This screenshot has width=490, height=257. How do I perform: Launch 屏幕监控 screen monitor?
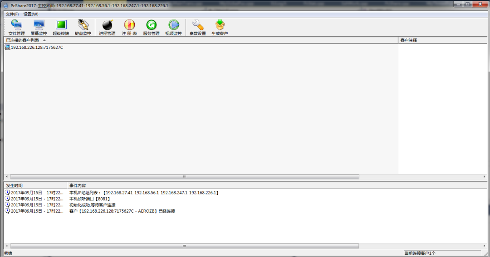39,27
